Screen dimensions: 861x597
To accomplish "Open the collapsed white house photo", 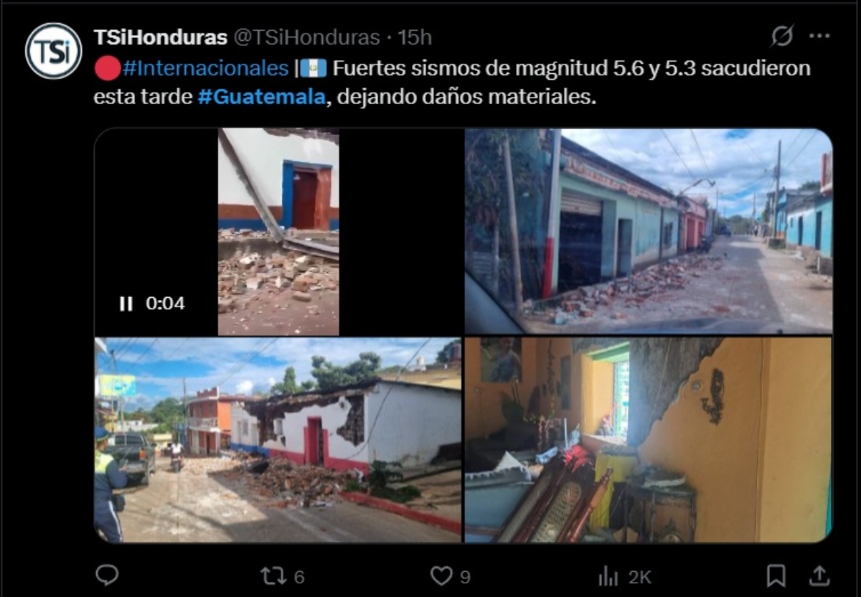I will 278,440.
